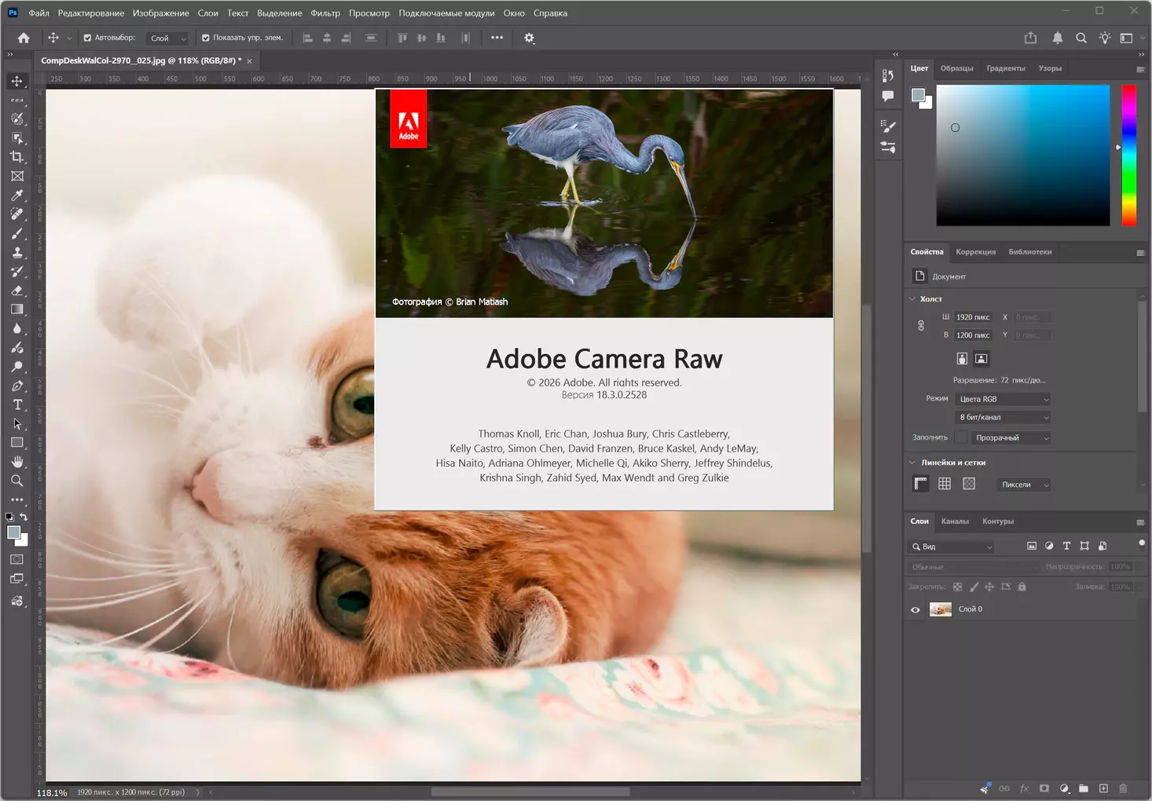The width and height of the screenshot is (1152, 801).
Task: Click the rainbow hue slider strip
Action: pyautogui.click(x=1128, y=155)
